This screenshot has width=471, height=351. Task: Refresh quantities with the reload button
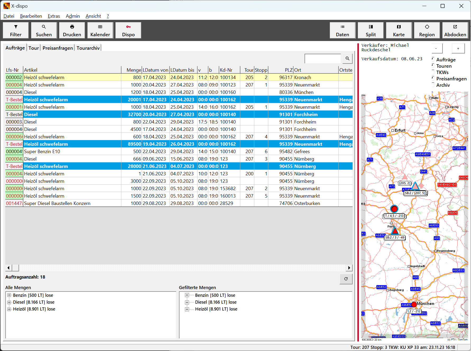coord(346,279)
